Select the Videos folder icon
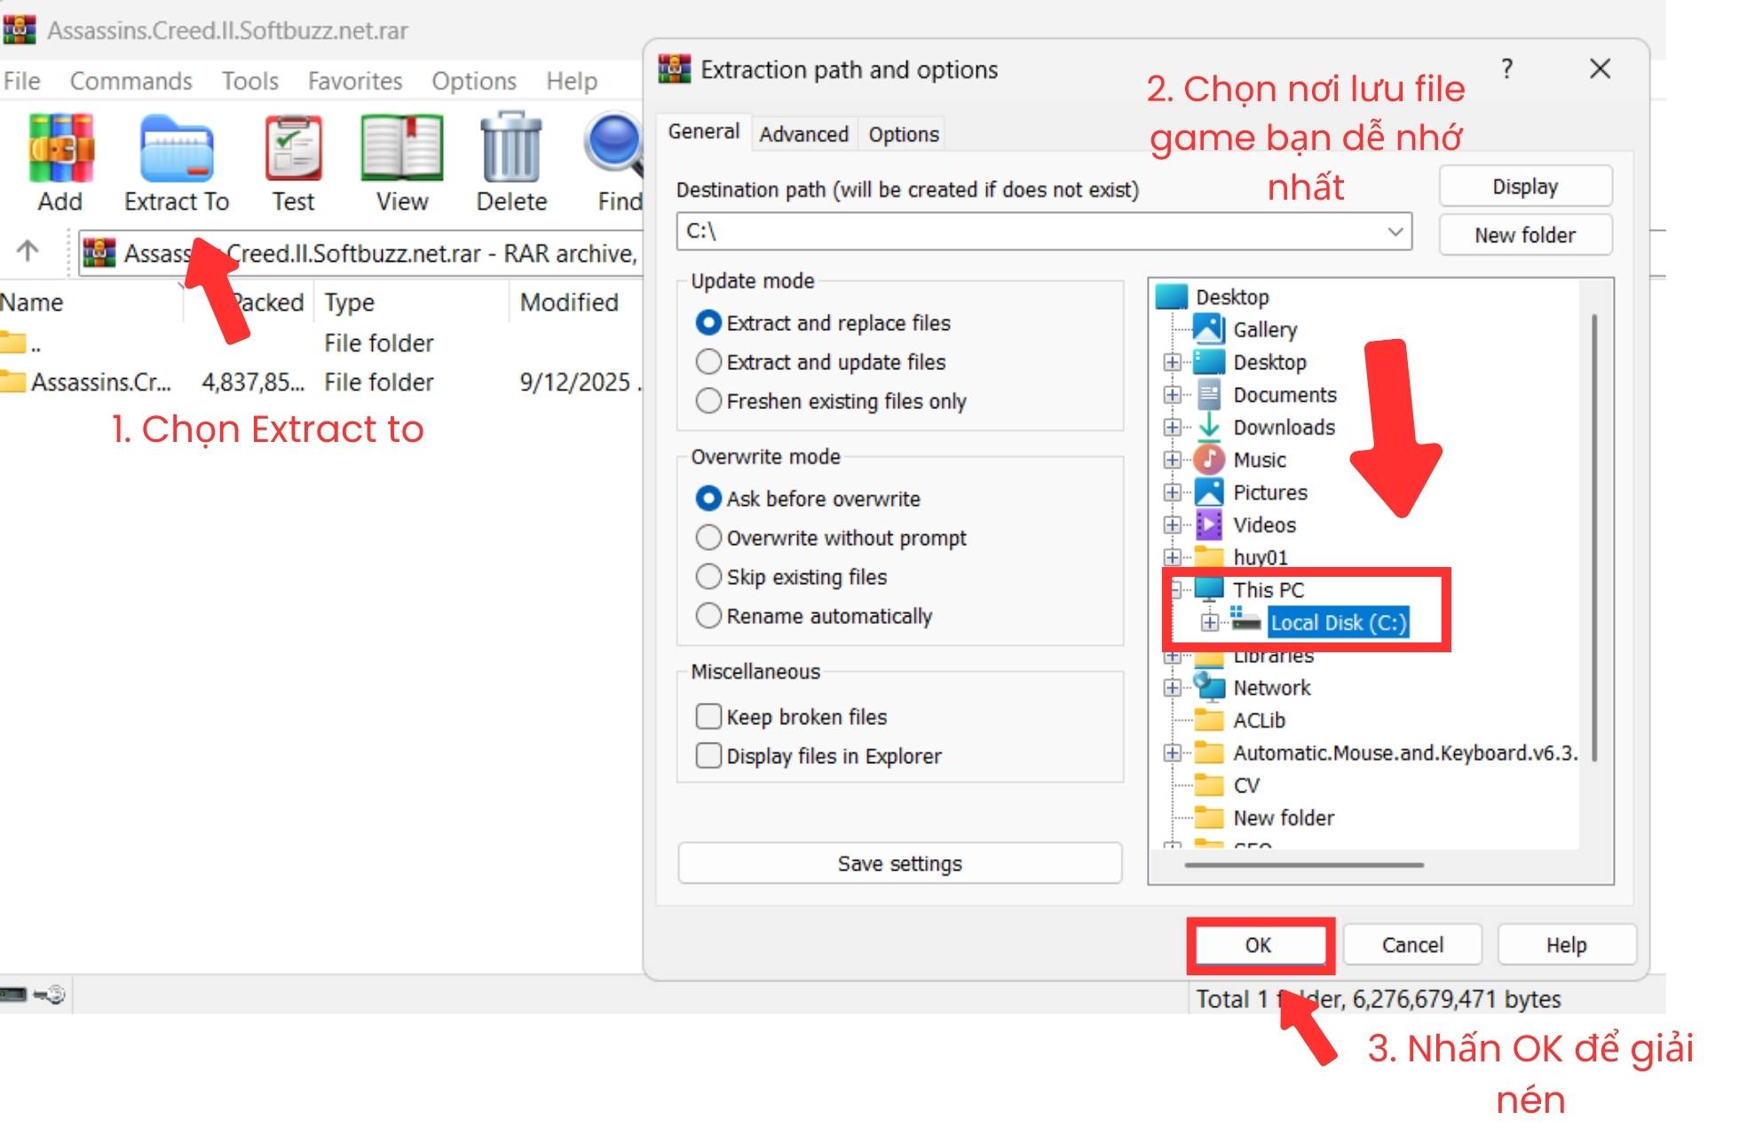 point(1208,524)
